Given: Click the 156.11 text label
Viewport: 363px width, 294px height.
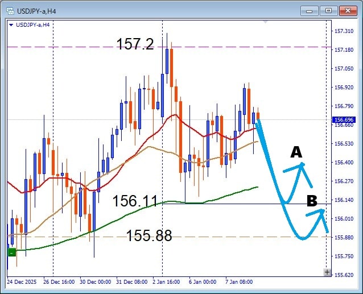Looking at the screenshot, I should 135,201.
